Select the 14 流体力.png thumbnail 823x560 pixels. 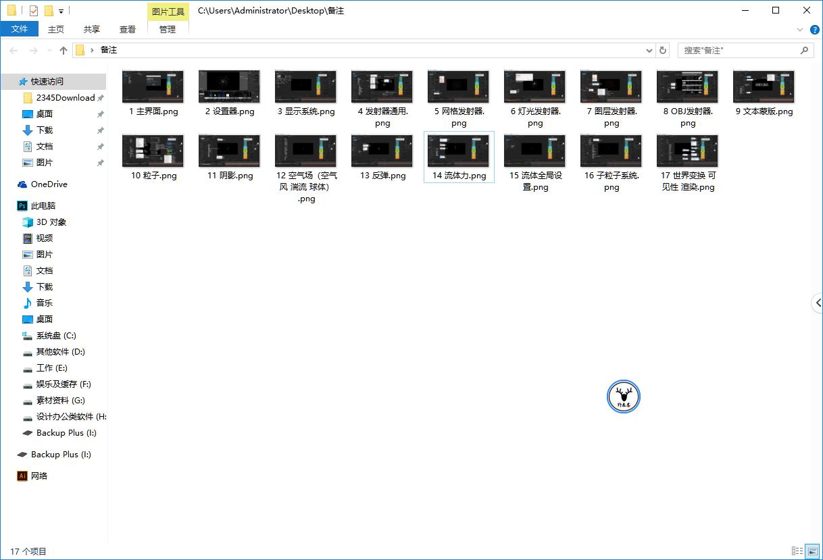[x=459, y=151]
